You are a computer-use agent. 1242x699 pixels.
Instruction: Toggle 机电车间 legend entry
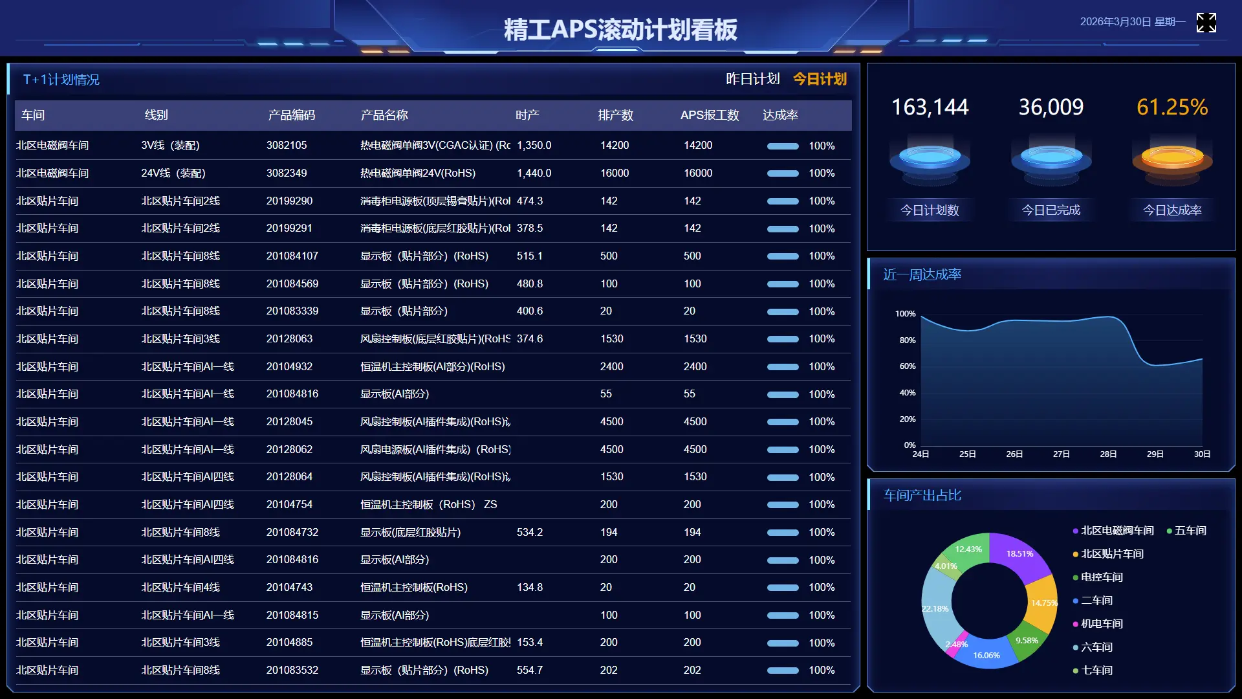(1101, 624)
